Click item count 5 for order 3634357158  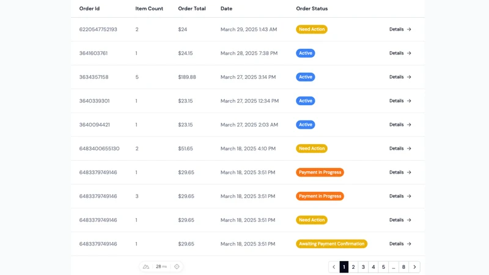[137, 77]
